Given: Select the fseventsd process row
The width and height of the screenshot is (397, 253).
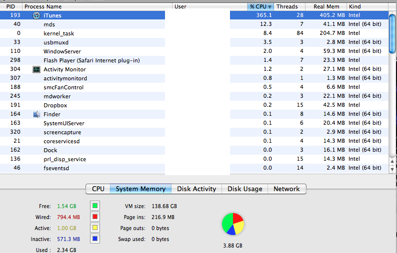Looking at the screenshot, I should coord(194,168).
